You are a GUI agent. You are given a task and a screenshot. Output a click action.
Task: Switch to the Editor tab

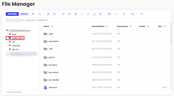click(24, 14)
